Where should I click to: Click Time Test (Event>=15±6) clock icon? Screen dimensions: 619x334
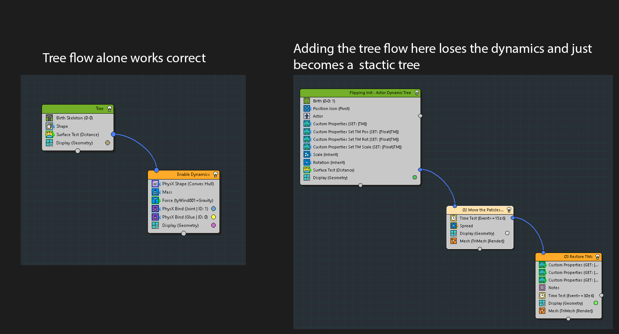tap(453, 218)
